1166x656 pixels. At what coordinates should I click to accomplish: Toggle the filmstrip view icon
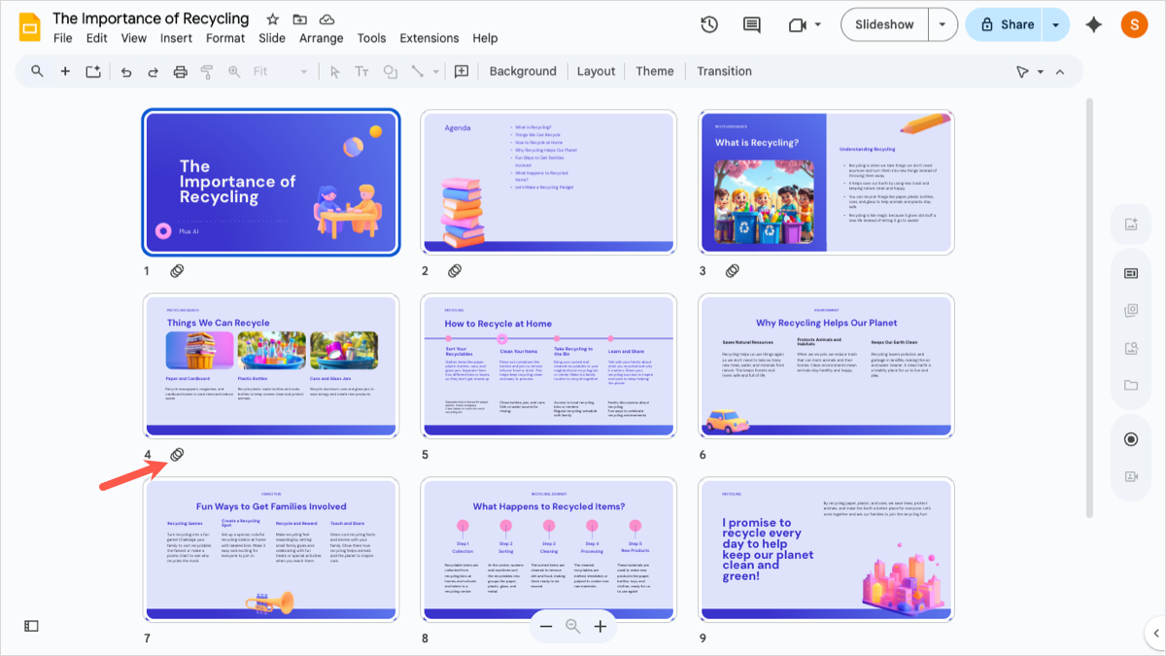(31, 626)
